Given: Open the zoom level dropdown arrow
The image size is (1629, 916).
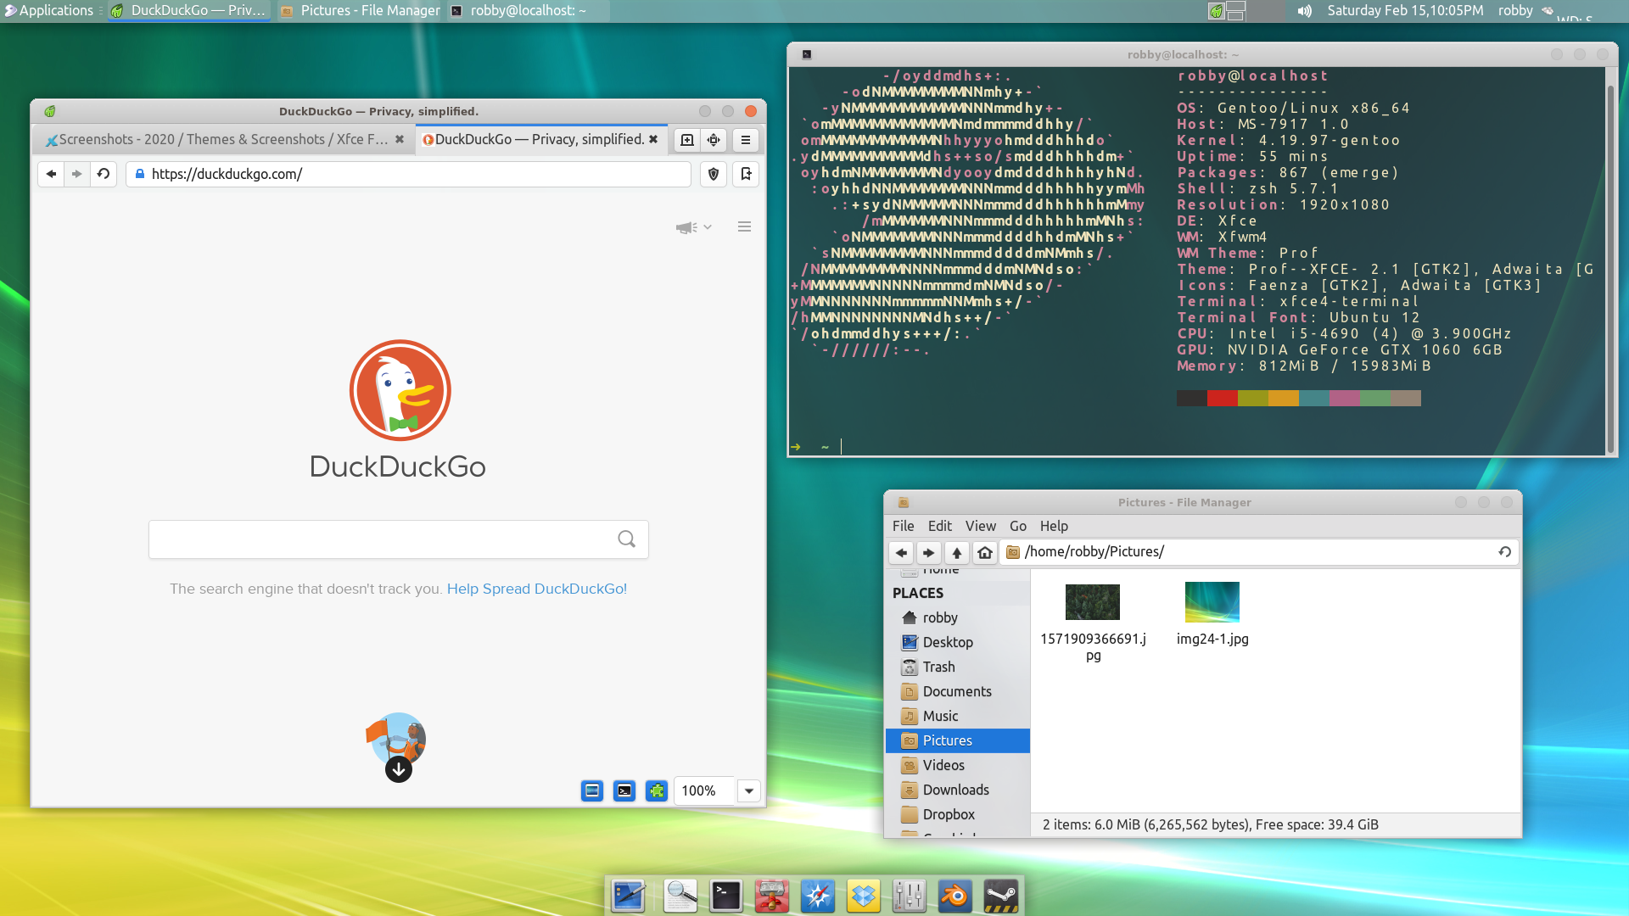Looking at the screenshot, I should (x=749, y=790).
